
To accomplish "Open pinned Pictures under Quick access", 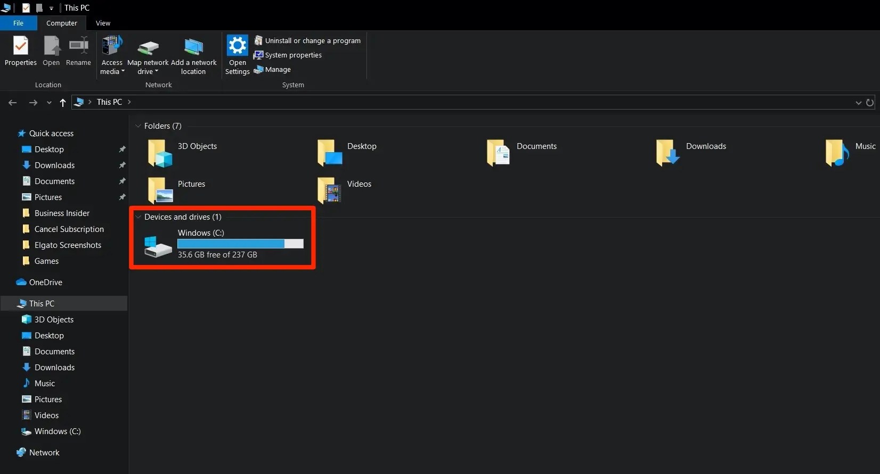I will click(x=48, y=197).
